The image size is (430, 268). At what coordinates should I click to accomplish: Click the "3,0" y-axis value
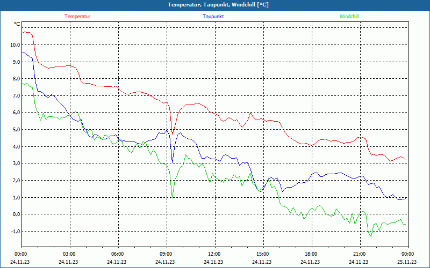pyautogui.click(x=16, y=163)
